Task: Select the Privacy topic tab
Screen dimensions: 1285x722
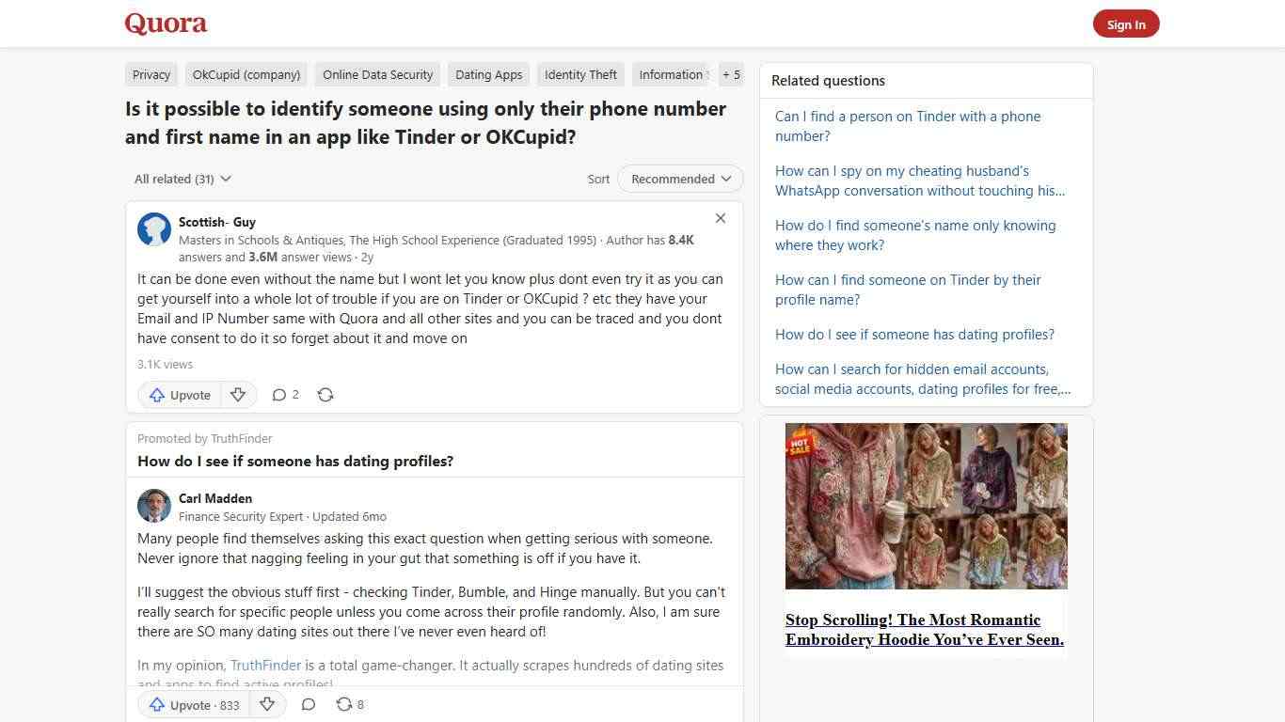Action: click(x=151, y=74)
